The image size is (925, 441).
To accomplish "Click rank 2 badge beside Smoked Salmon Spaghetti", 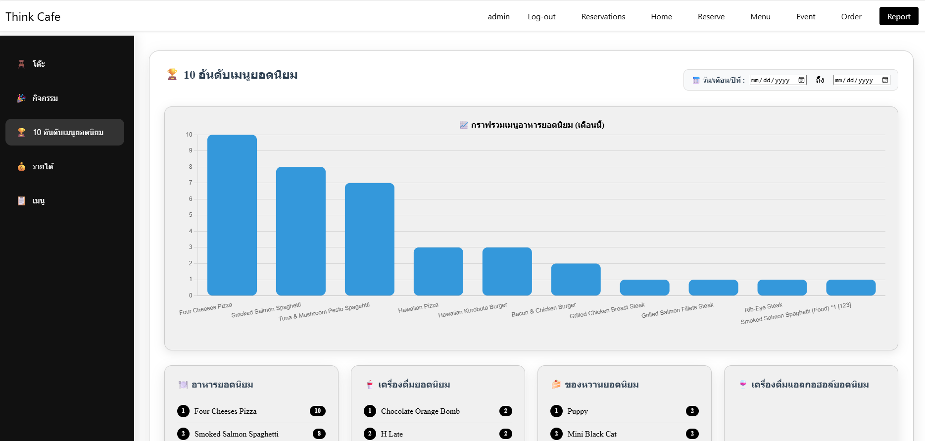I will click(x=183, y=434).
